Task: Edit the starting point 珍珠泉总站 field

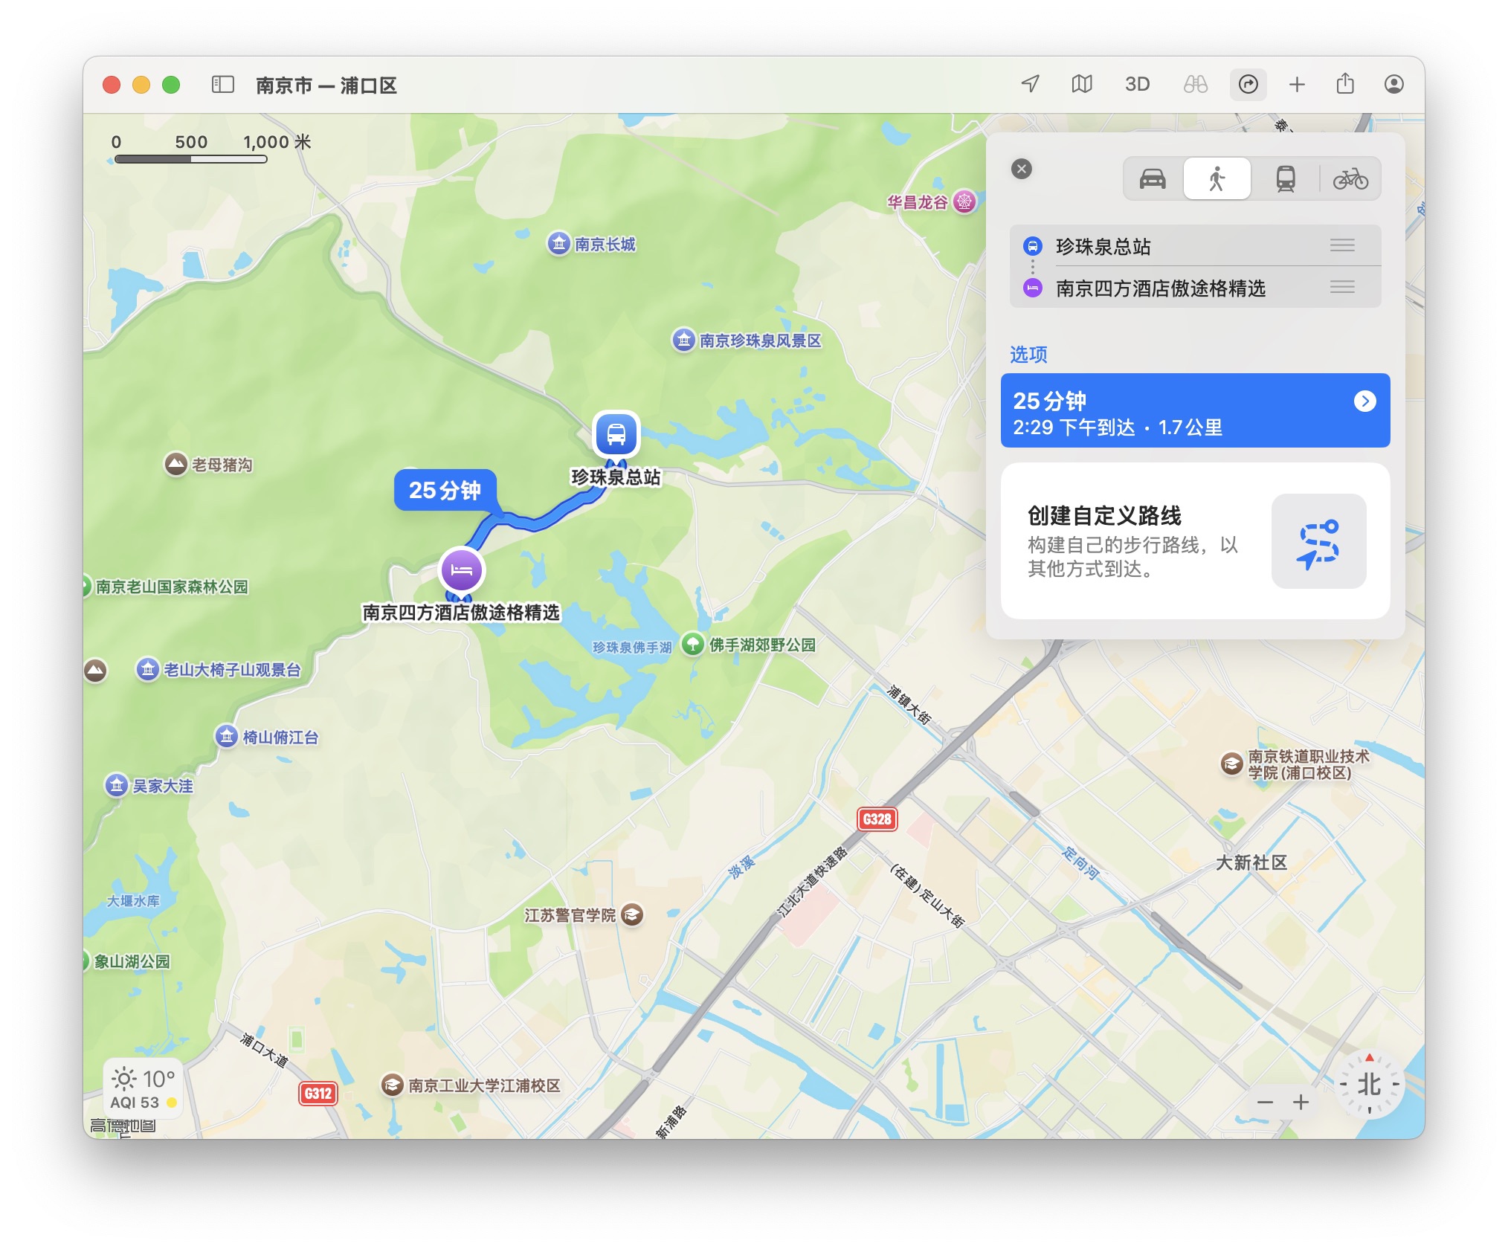Action: coord(1196,245)
